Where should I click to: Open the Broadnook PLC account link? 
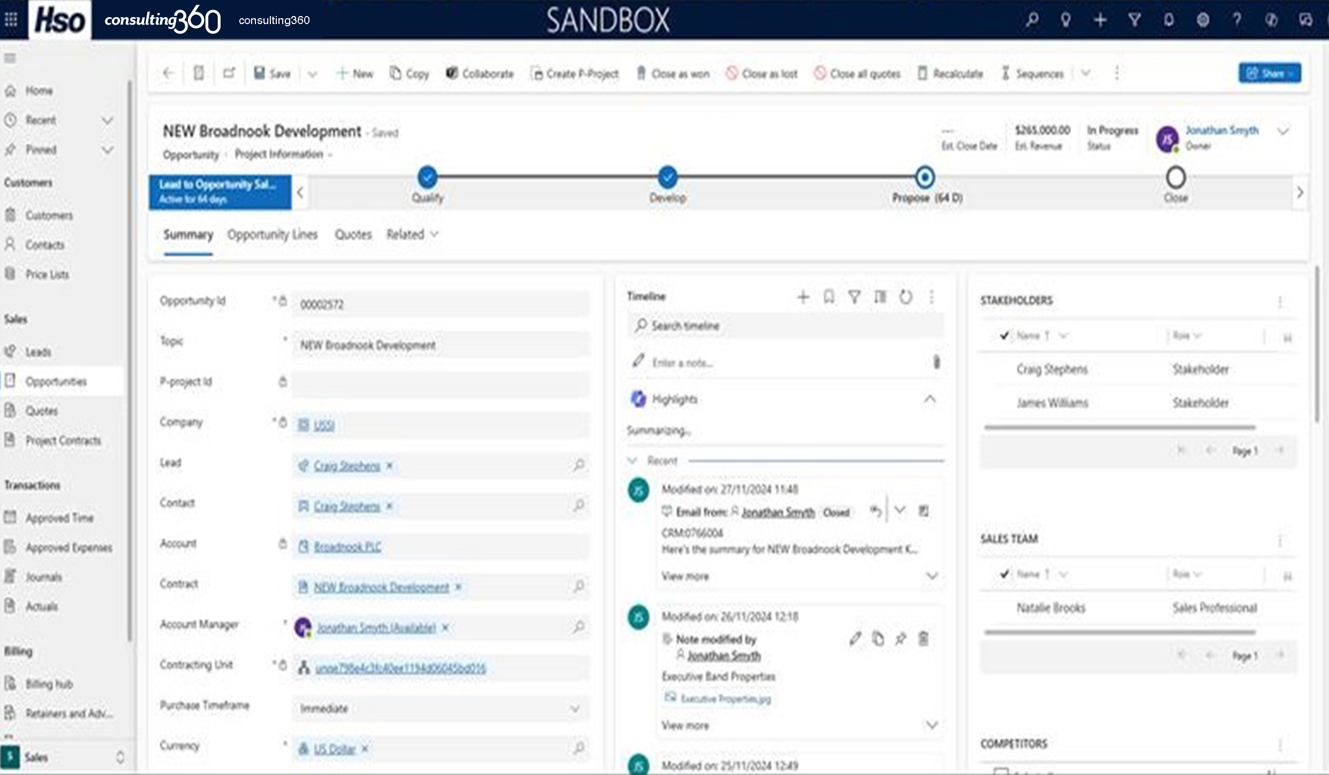point(347,547)
